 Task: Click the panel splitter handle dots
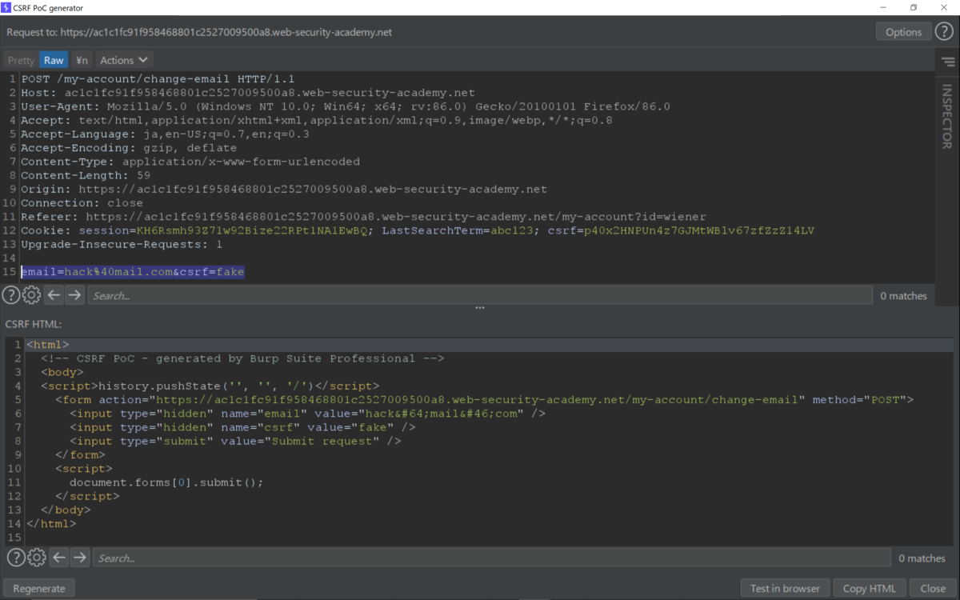[480, 308]
